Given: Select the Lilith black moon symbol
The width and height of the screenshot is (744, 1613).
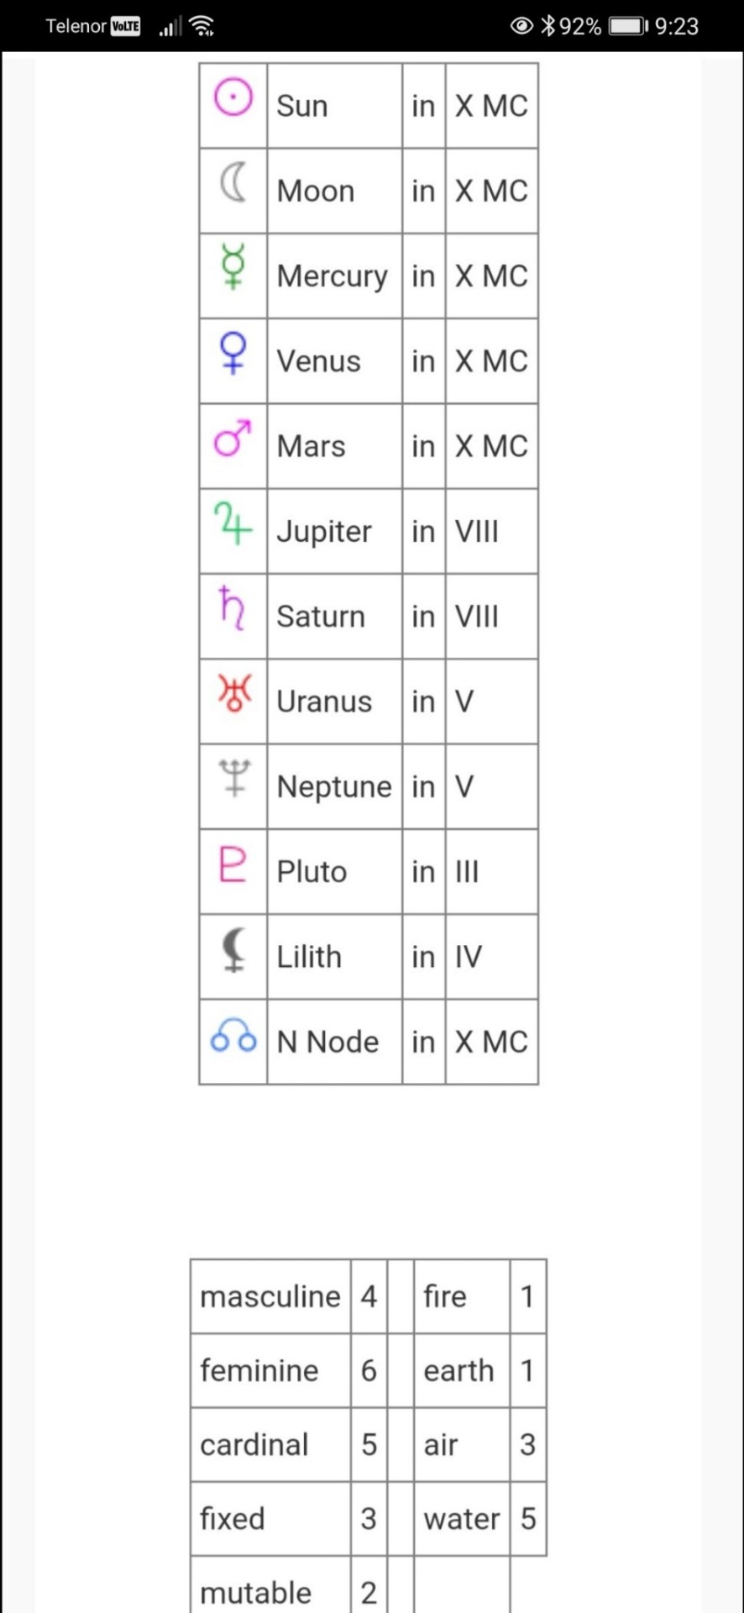Looking at the screenshot, I should point(234,949).
